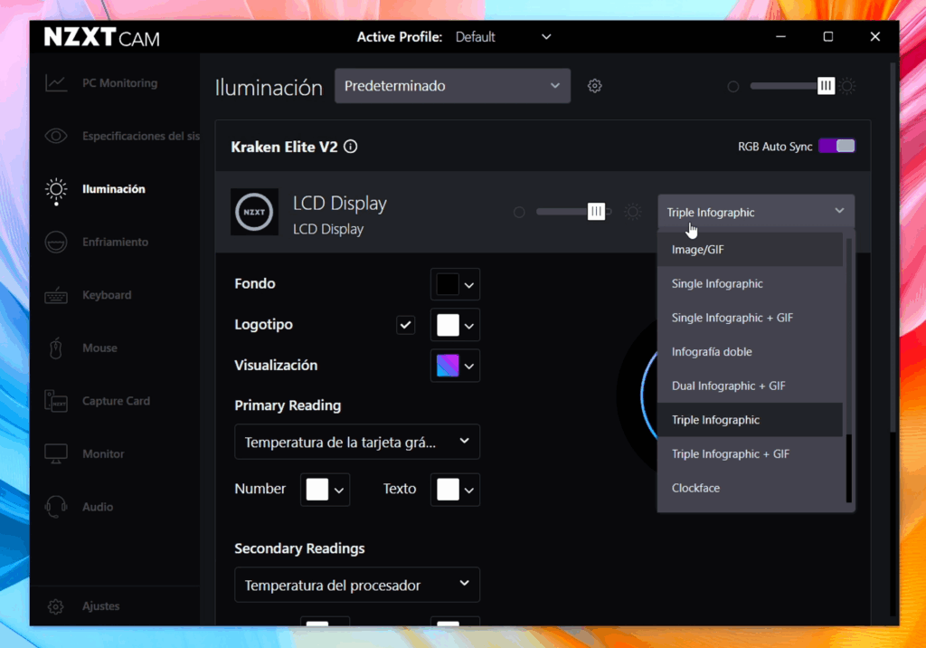The height and width of the screenshot is (648, 926).
Task: Expand the Temperatura del procesador dropdown
Action: (357, 586)
